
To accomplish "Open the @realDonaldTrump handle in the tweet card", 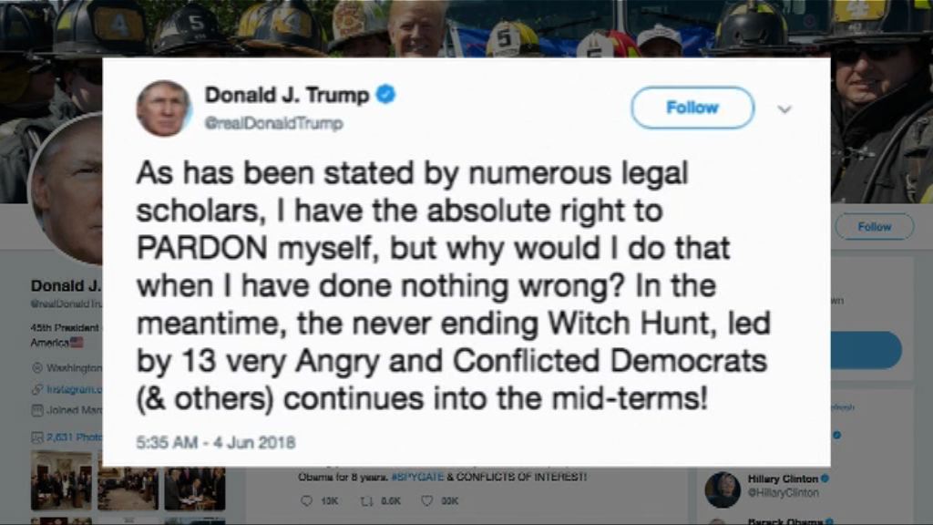I will pos(273,123).
